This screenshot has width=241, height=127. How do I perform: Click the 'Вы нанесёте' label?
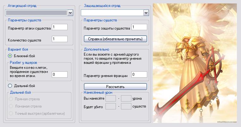(94, 98)
